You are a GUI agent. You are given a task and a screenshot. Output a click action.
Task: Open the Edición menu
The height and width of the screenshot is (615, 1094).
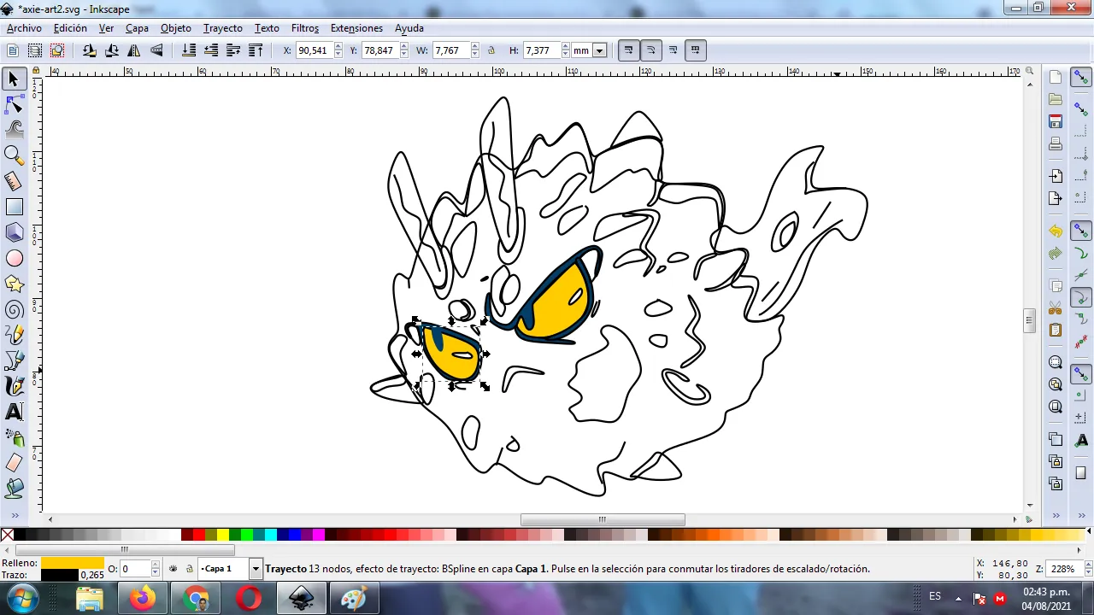point(70,28)
